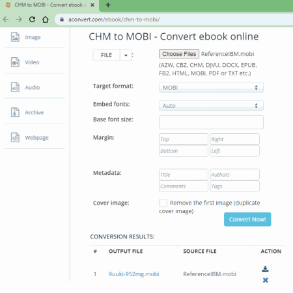Image resolution: width=293 pixels, height=293 pixels.
Task: Click the Webpage sidebar label
Action: pos(36,138)
